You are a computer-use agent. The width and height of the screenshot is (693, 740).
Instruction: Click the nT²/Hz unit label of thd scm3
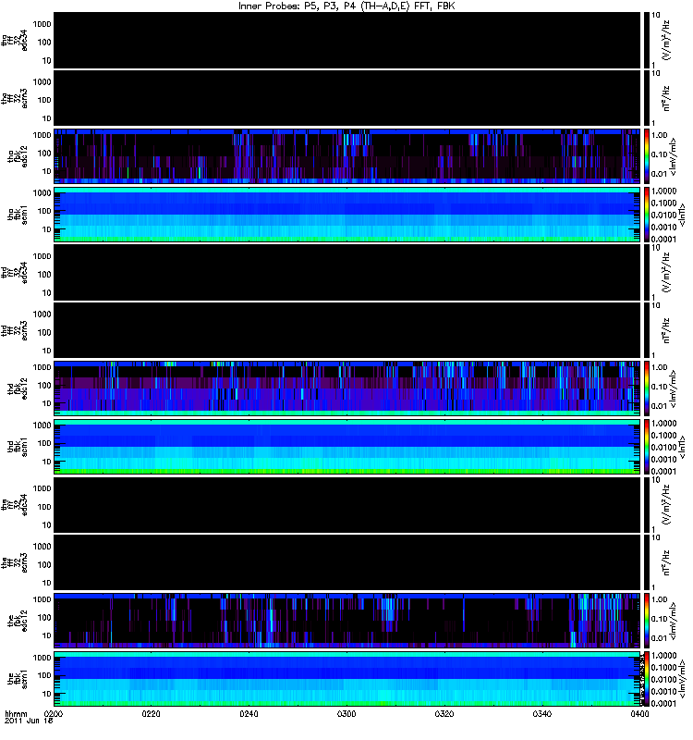click(666, 330)
